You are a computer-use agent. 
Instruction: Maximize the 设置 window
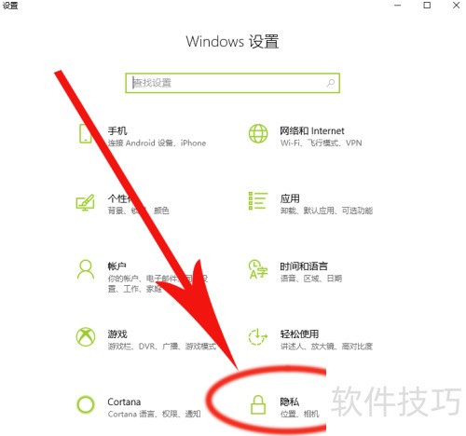[427, 6]
